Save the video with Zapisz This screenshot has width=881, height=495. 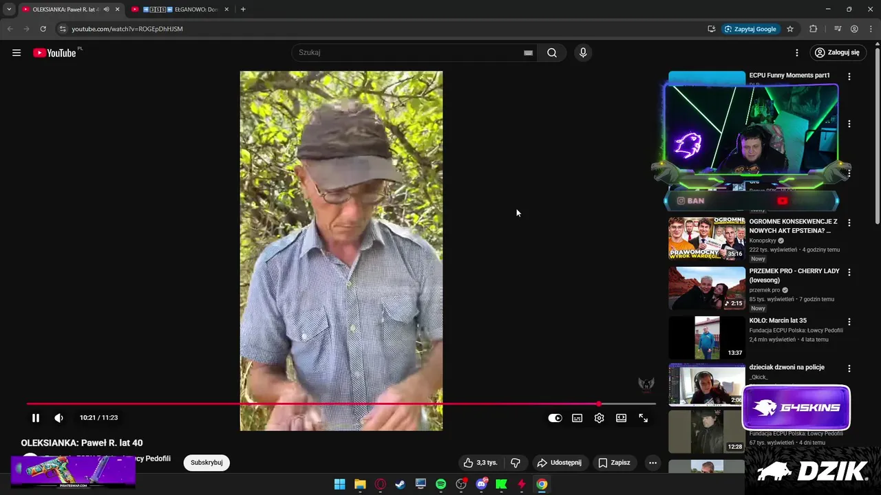[x=615, y=463]
